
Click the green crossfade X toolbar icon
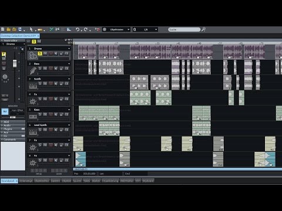(x=51, y=29)
